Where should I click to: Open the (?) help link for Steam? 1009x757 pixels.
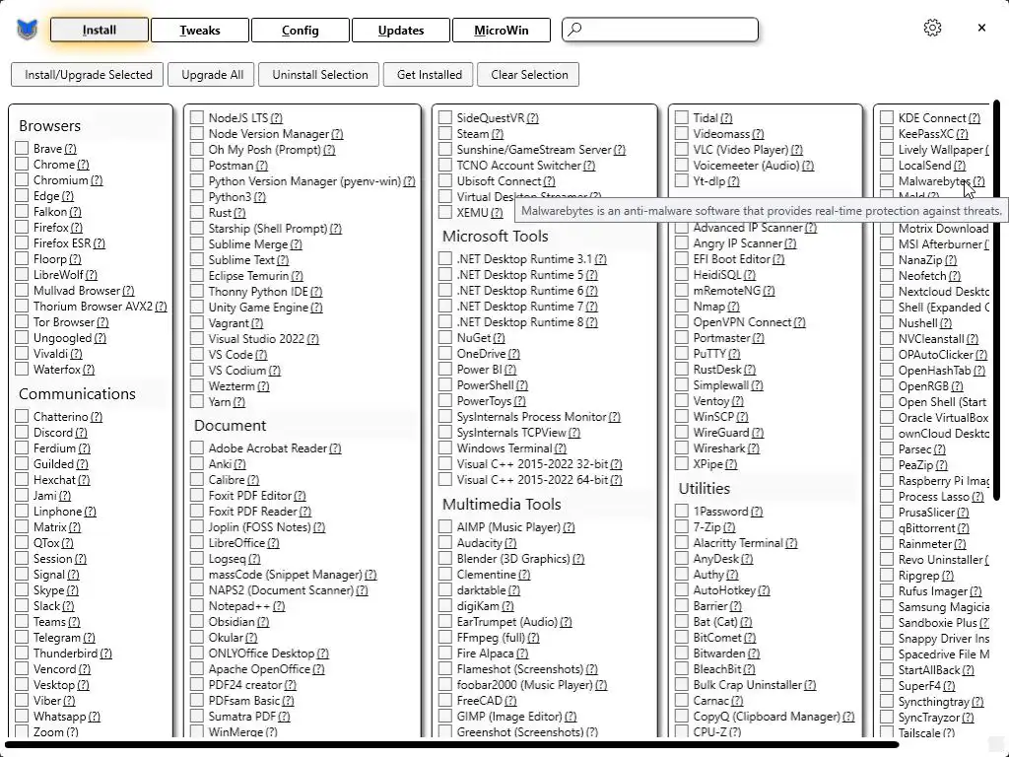(x=498, y=134)
